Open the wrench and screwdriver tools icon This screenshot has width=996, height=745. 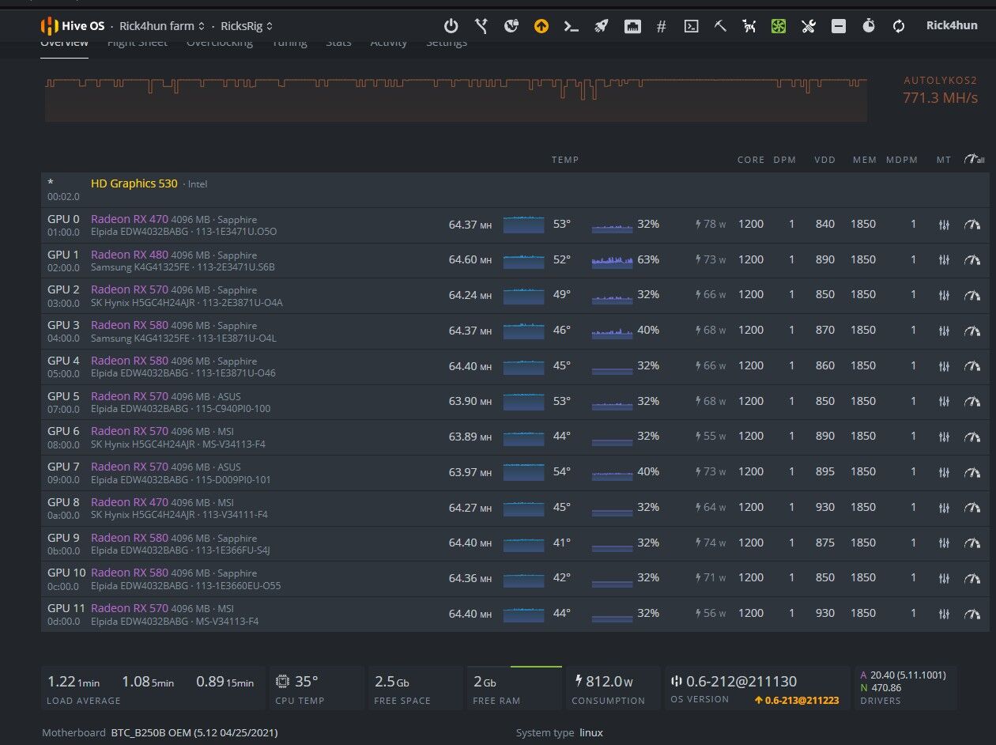[808, 26]
